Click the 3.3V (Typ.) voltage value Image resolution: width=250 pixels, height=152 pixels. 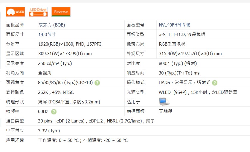(49, 131)
